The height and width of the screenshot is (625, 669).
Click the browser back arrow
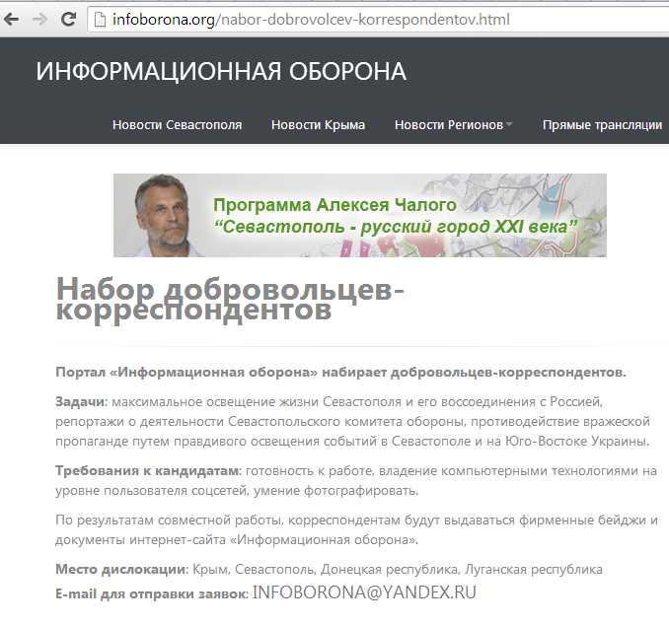[14, 19]
